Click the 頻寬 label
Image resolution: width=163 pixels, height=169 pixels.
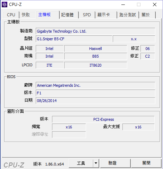click(x=36, y=127)
